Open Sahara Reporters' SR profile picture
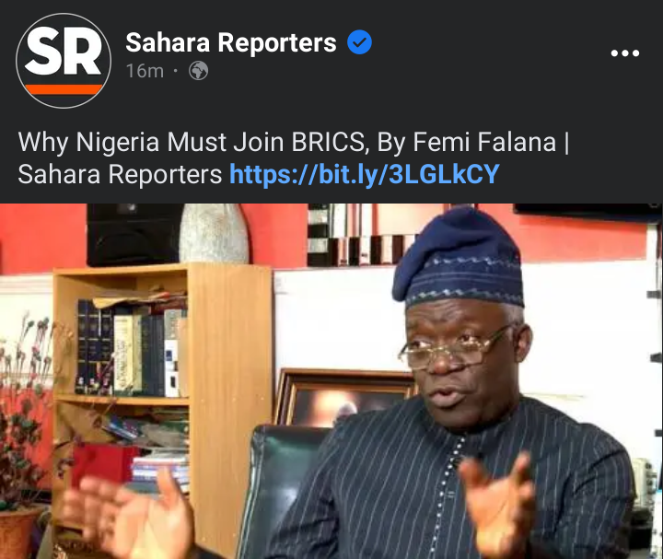Viewport: 663px width, 559px height. coord(64,61)
